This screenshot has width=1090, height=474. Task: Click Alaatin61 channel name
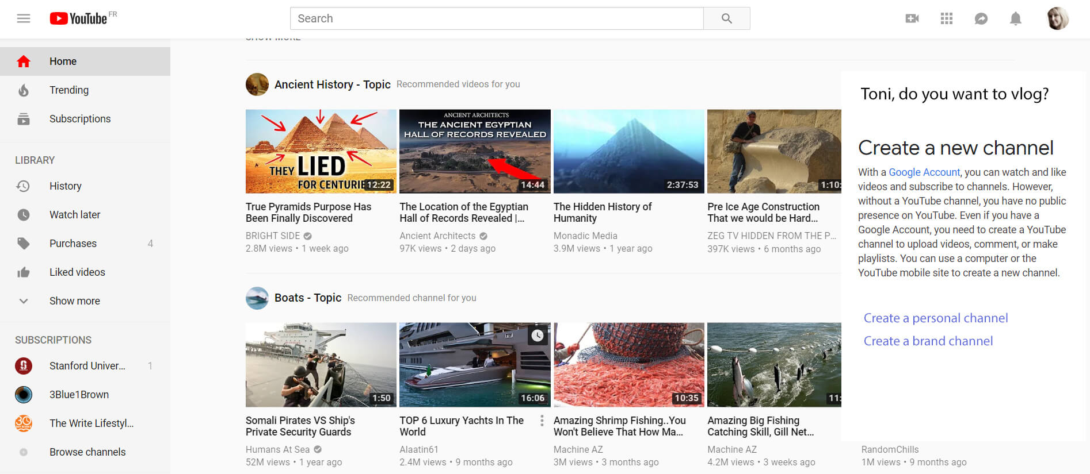419,449
